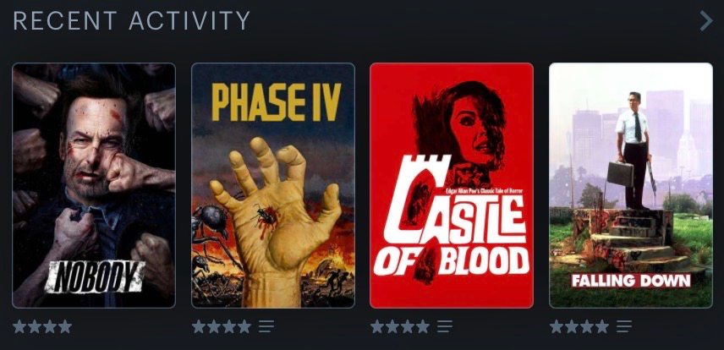Screen dimensions: 724x350
Task: Open the Nobody film poster
Action: click(94, 185)
